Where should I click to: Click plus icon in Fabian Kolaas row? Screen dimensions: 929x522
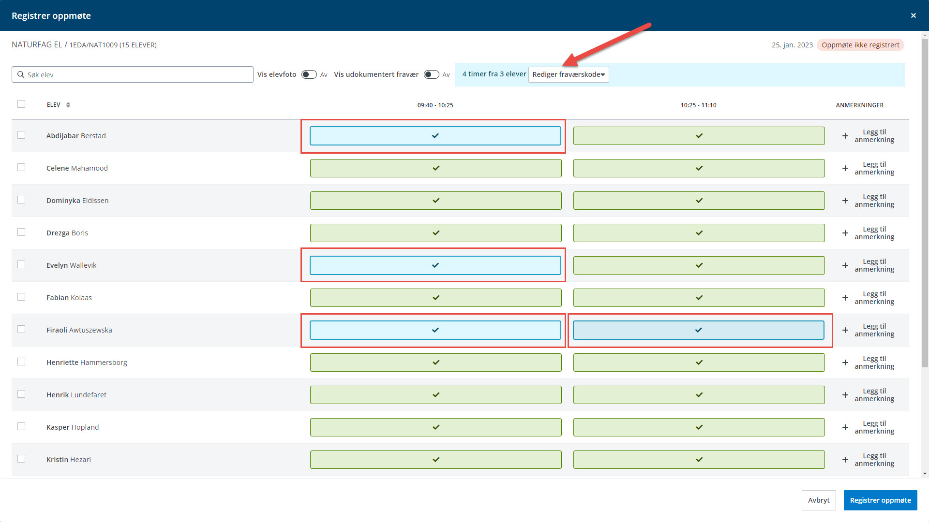[845, 298]
